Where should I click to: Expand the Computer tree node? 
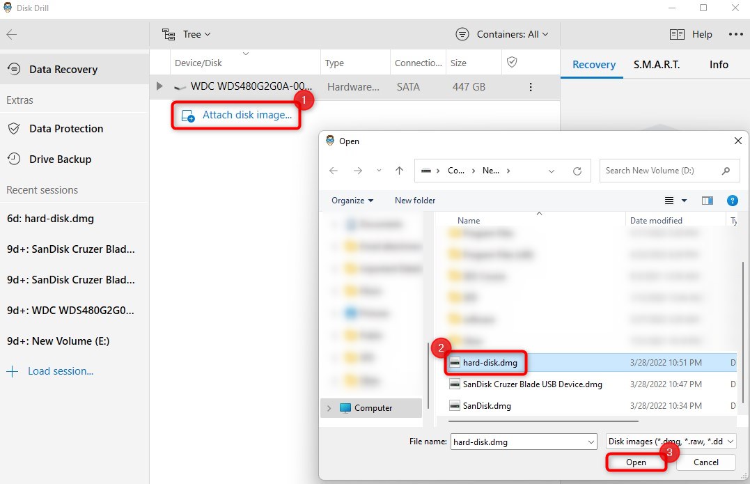[x=329, y=408]
